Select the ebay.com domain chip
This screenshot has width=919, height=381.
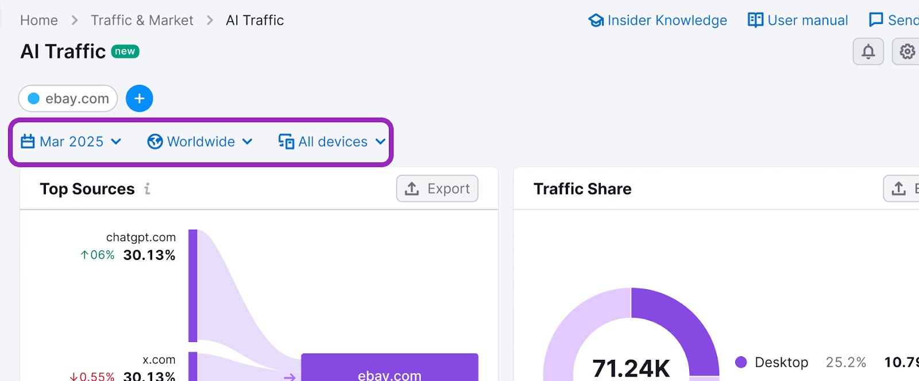(x=68, y=99)
